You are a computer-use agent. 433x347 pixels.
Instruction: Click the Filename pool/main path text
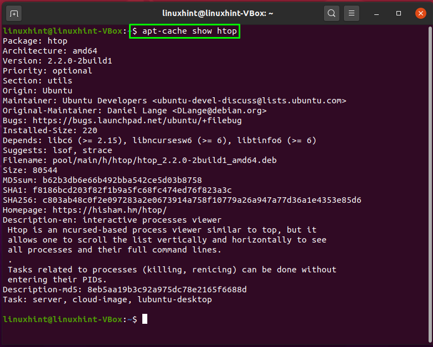point(164,160)
